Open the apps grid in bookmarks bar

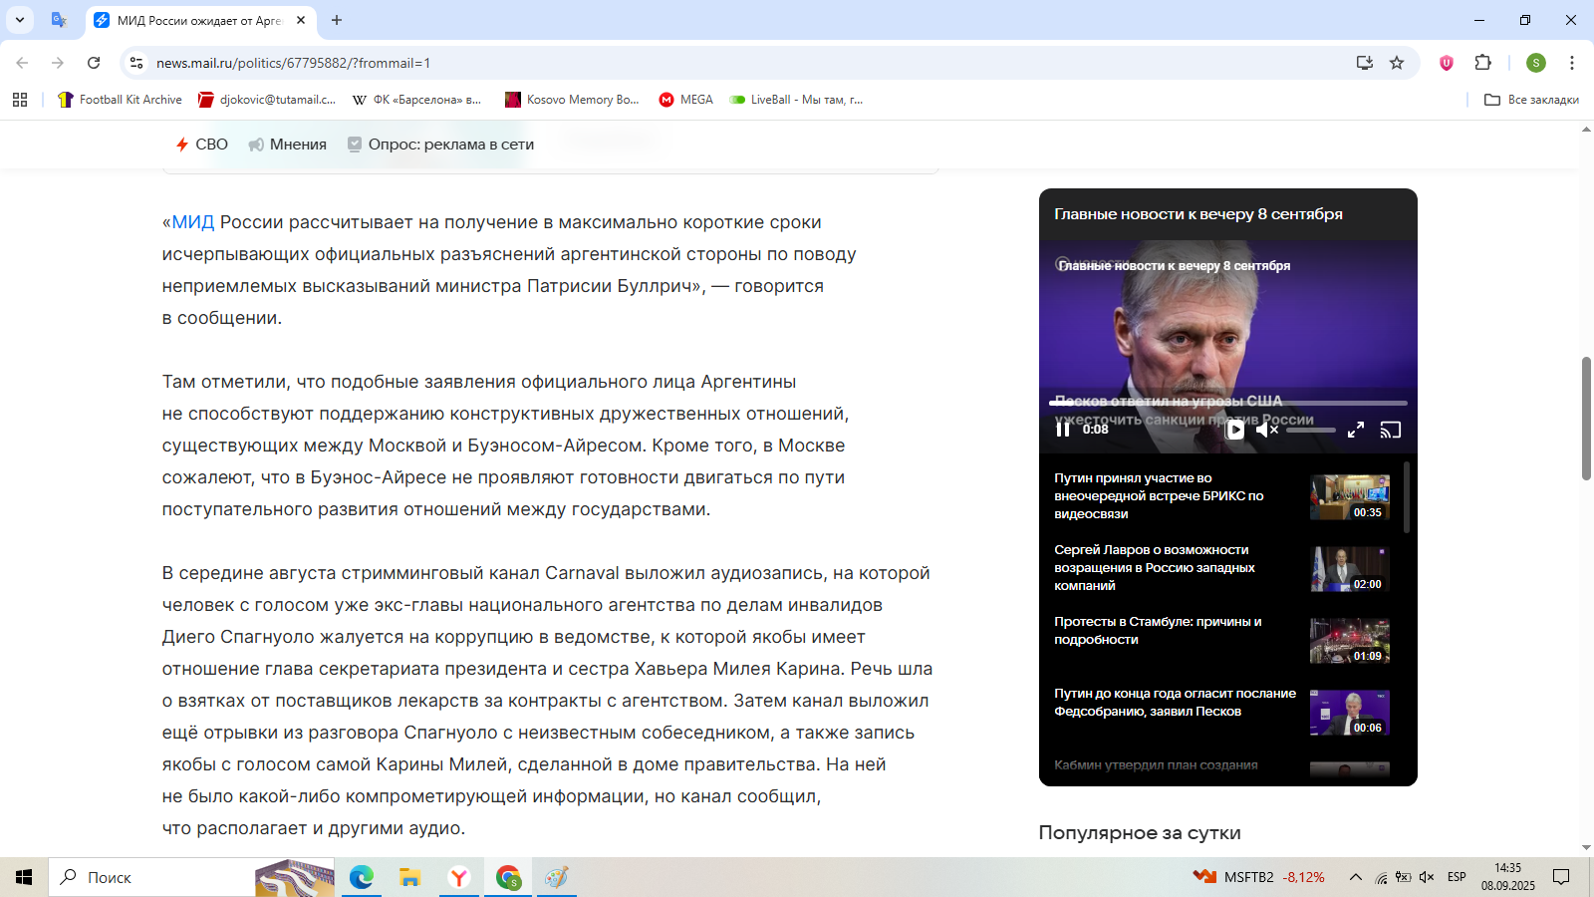(20, 100)
